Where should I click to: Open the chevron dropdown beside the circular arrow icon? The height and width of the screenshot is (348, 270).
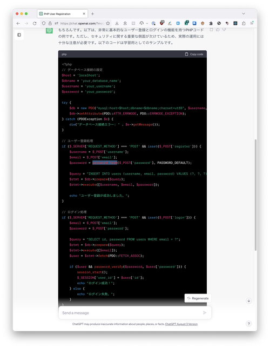pos(147,23)
